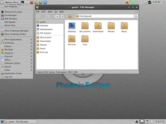Click the Home folder toolbar icon
Image resolution: width=166 pixels, height=124 pixels.
click(x=70, y=16)
